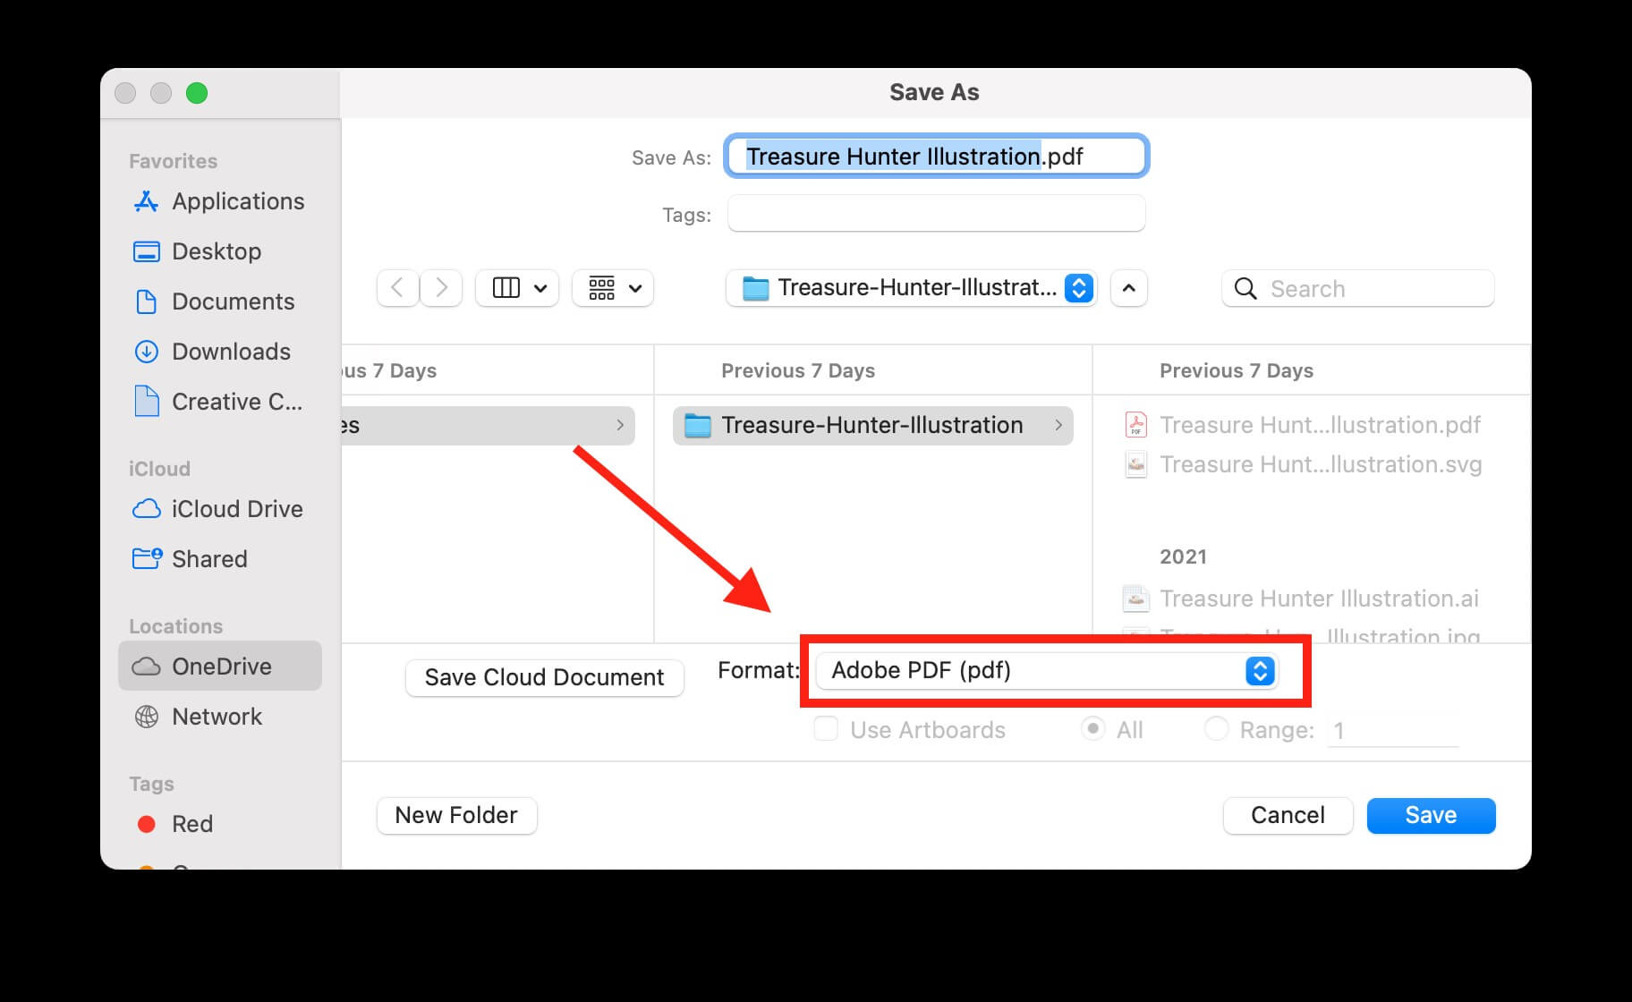
Task: Click the Save Cloud Document button
Action: [544, 677]
